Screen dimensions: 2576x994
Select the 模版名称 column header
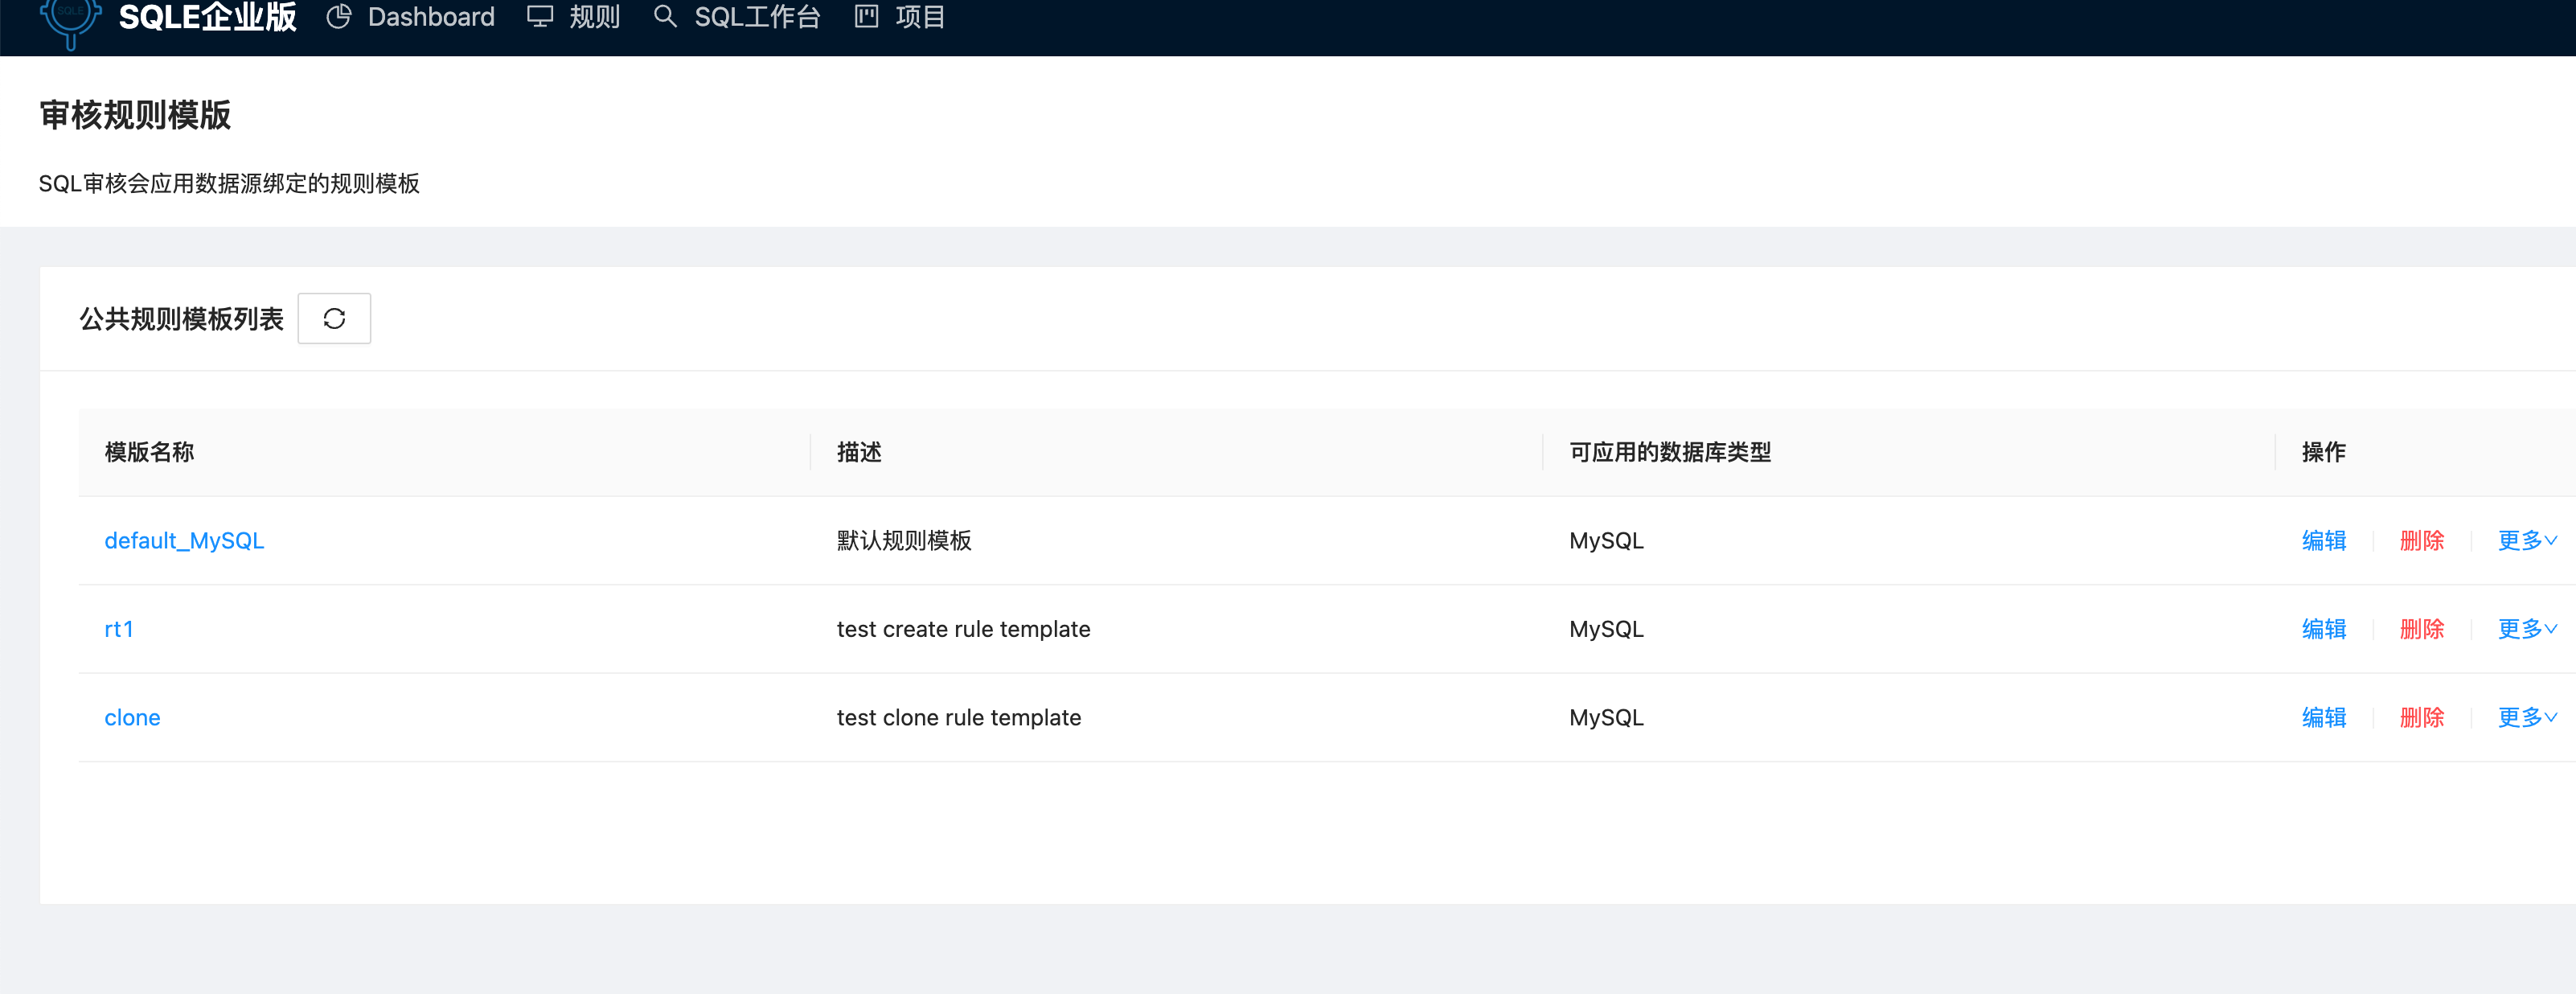click(149, 452)
